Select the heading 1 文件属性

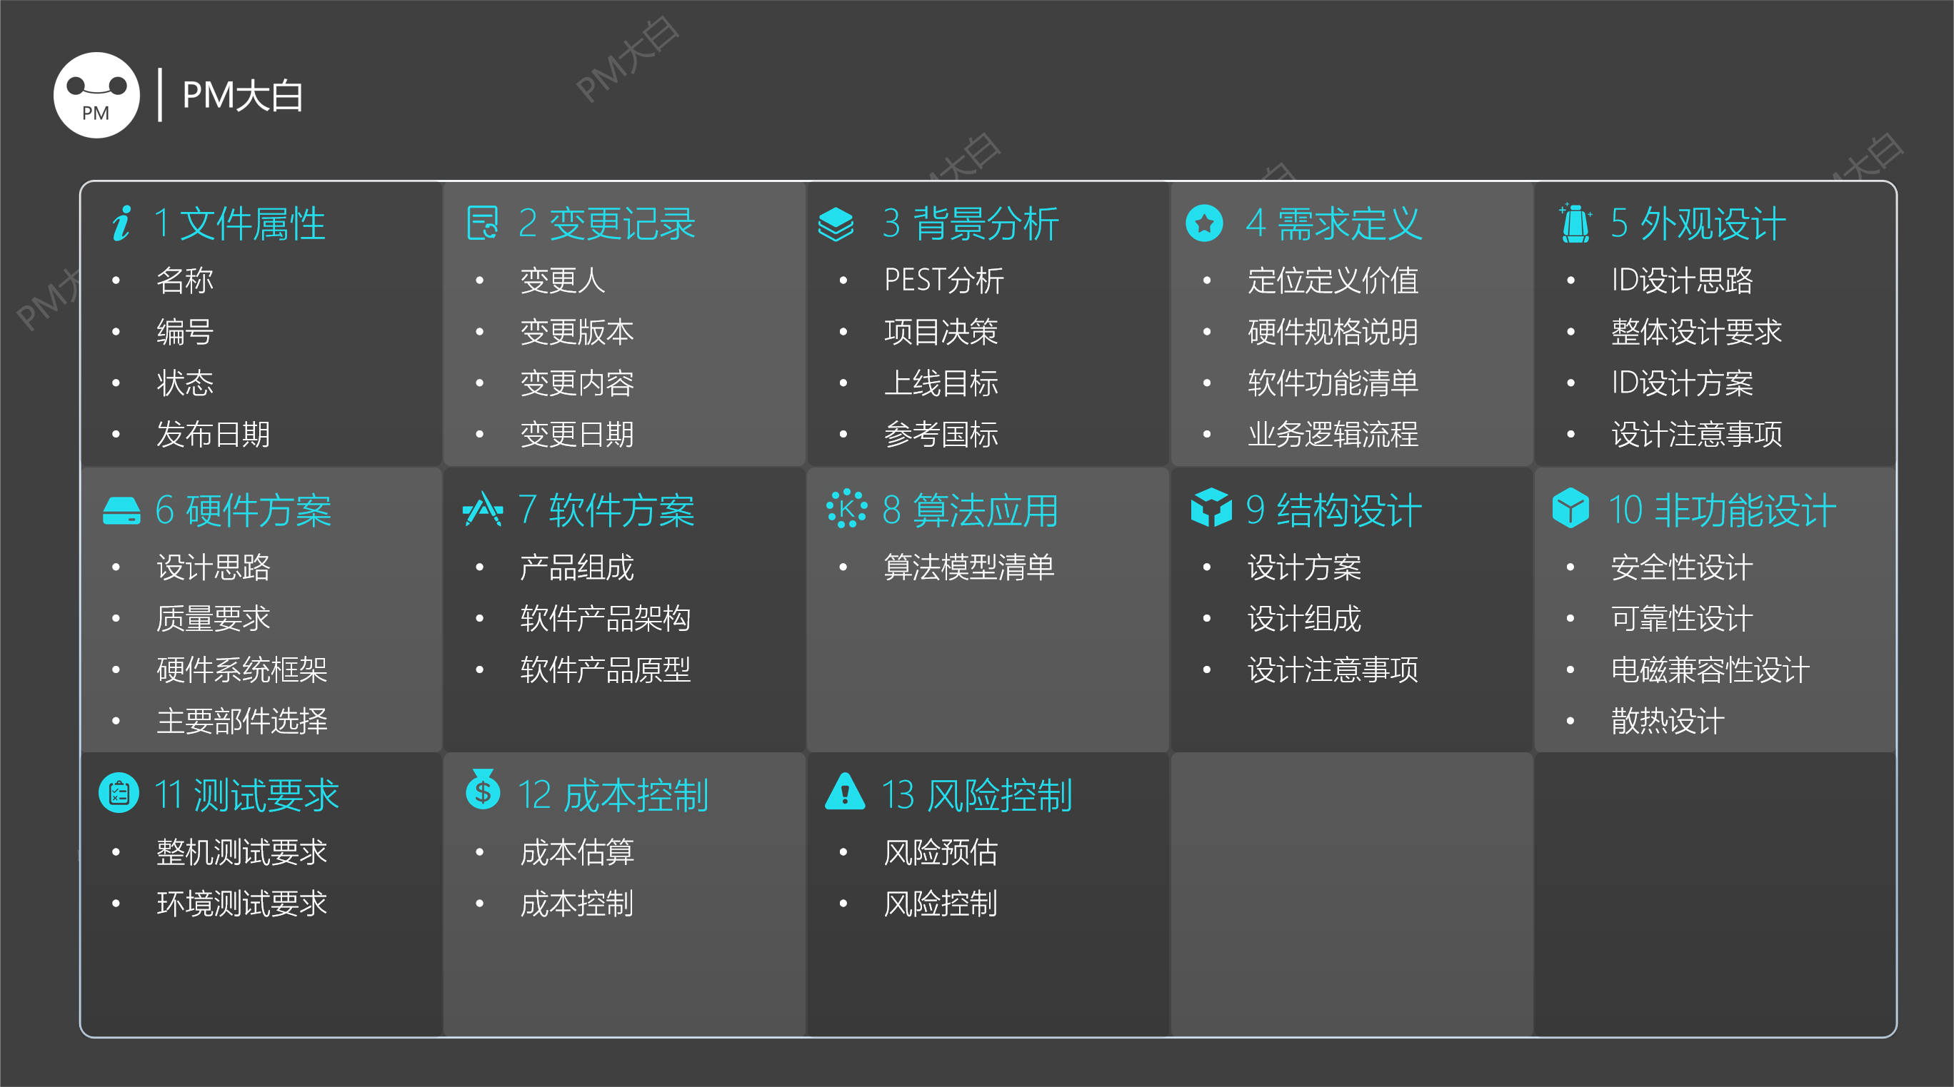point(240,223)
